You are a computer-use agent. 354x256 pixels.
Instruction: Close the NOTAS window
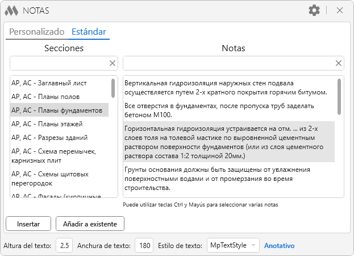coord(340,10)
